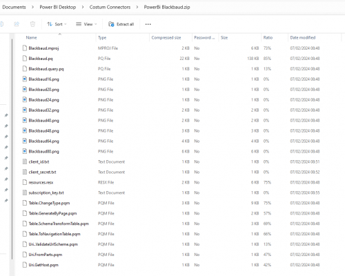
Task: Navigate to Costum Connectors breadcrumb
Action: 110,7
